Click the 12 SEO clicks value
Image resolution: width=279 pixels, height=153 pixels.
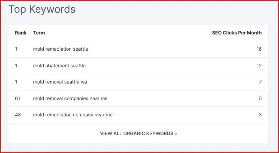coord(259,66)
